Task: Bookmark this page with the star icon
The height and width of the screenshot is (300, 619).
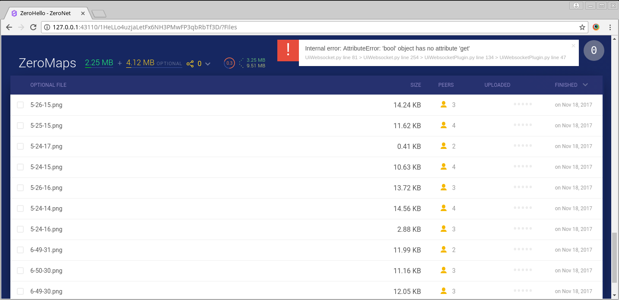Action: pos(582,27)
